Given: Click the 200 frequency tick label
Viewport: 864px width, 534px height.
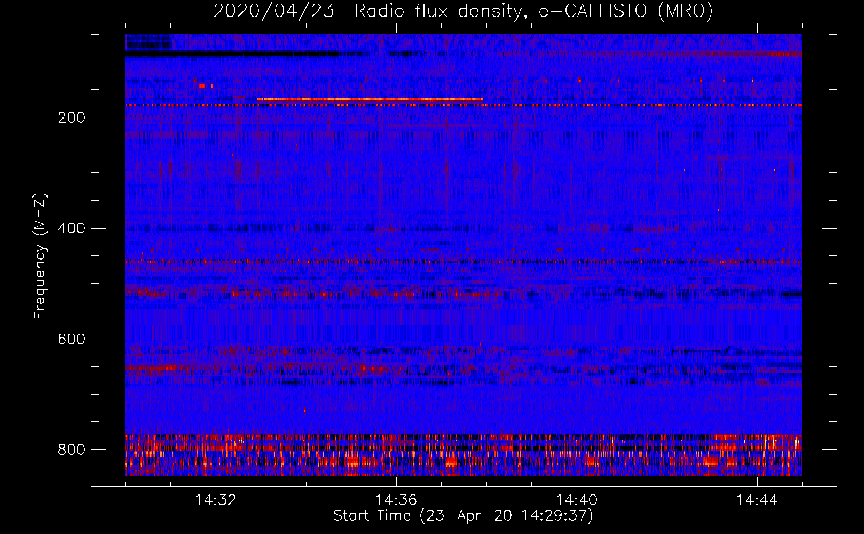Looking at the screenshot, I should click(71, 117).
